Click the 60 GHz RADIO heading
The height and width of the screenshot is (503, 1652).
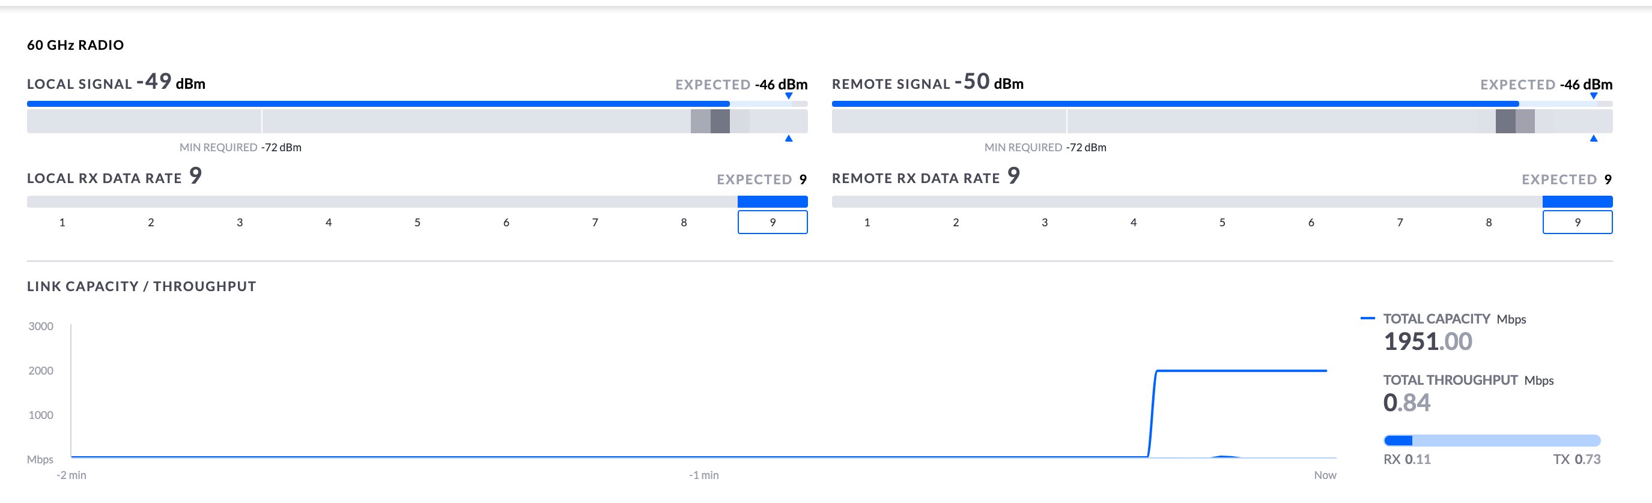click(75, 45)
